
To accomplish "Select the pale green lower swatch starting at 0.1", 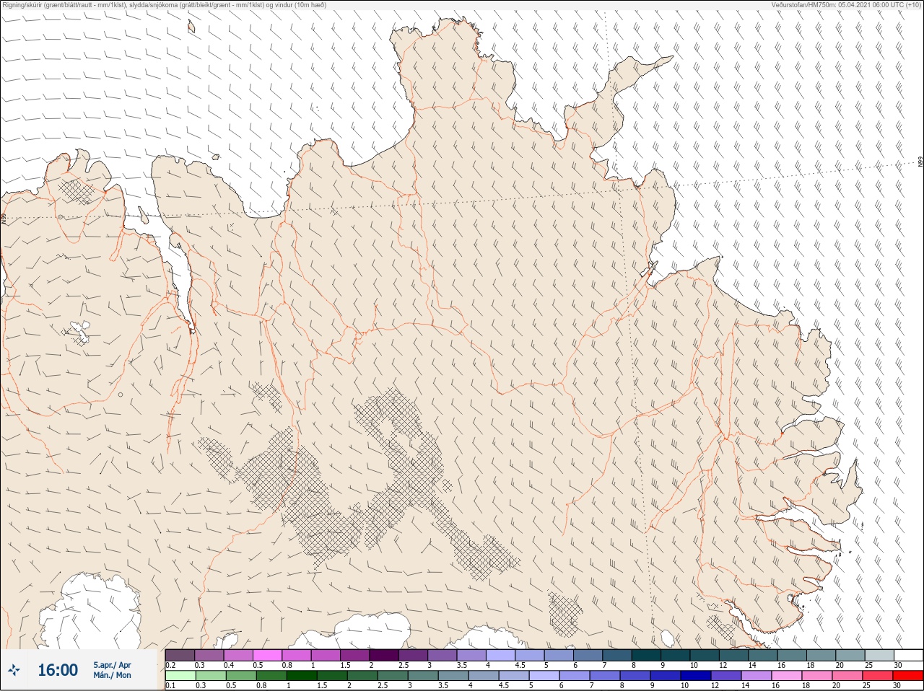I will (x=180, y=676).
